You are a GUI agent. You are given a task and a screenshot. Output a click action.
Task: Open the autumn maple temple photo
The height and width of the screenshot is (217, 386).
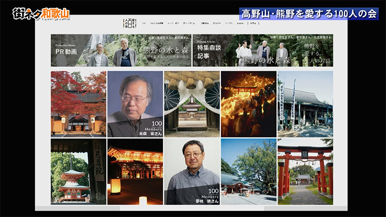[78, 104]
